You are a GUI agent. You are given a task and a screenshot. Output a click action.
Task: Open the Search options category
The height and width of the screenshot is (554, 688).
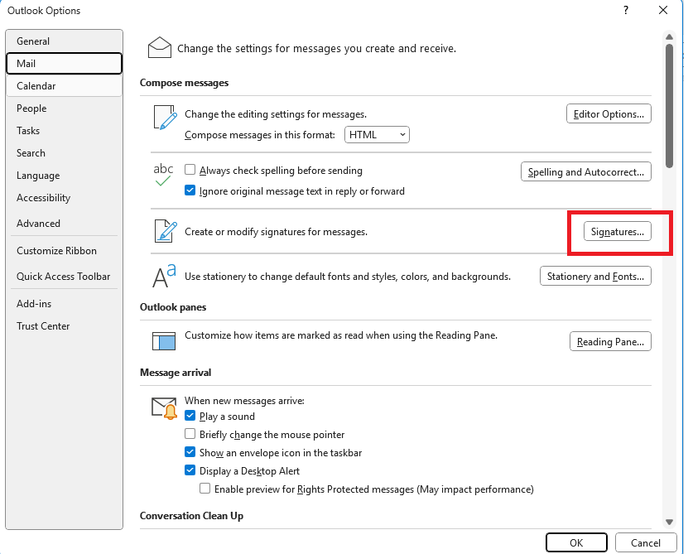pos(64,153)
